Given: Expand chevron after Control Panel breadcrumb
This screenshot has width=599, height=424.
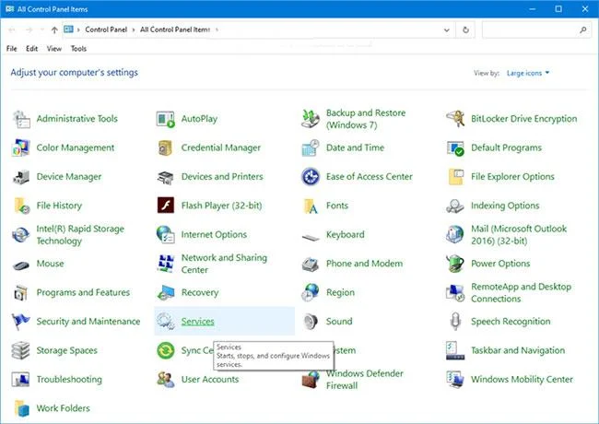Looking at the screenshot, I should click(x=134, y=29).
